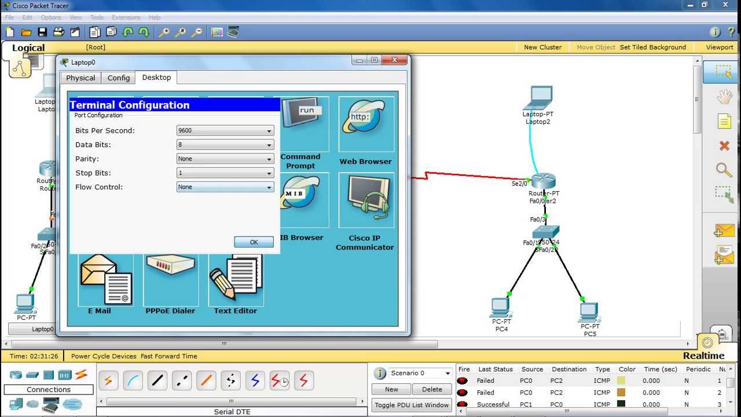Open the Flow Control dropdown
Image resolution: width=741 pixels, height=417 pixels.
(225, 187)
